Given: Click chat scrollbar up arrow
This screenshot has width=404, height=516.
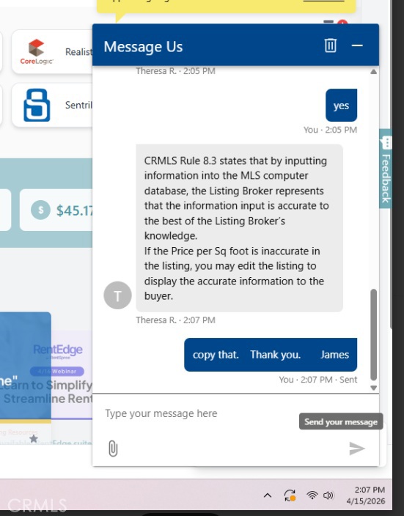Looking at the screenshot, I should click(x=373, y=71).
